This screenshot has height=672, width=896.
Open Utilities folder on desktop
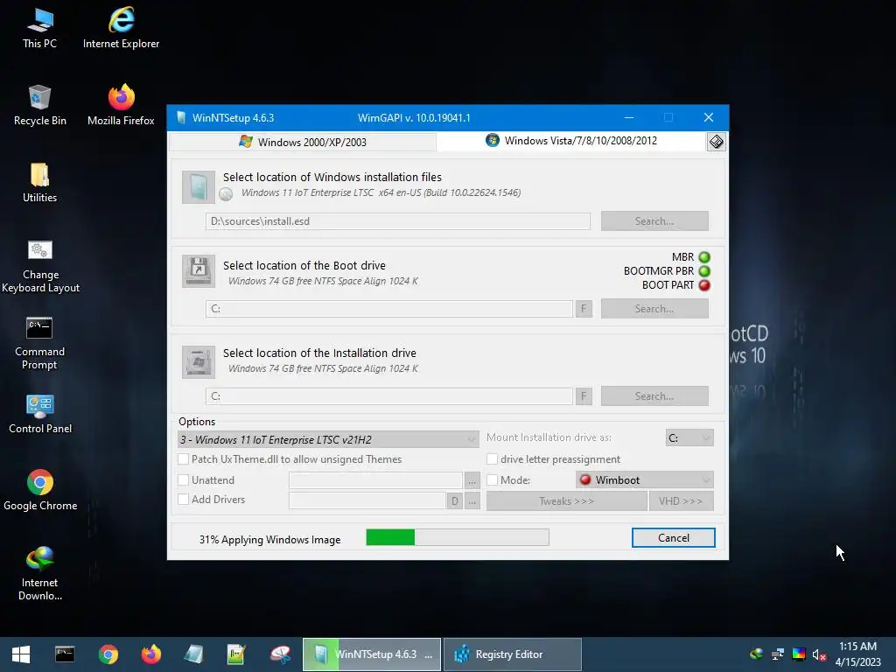[x=40, y=183]
